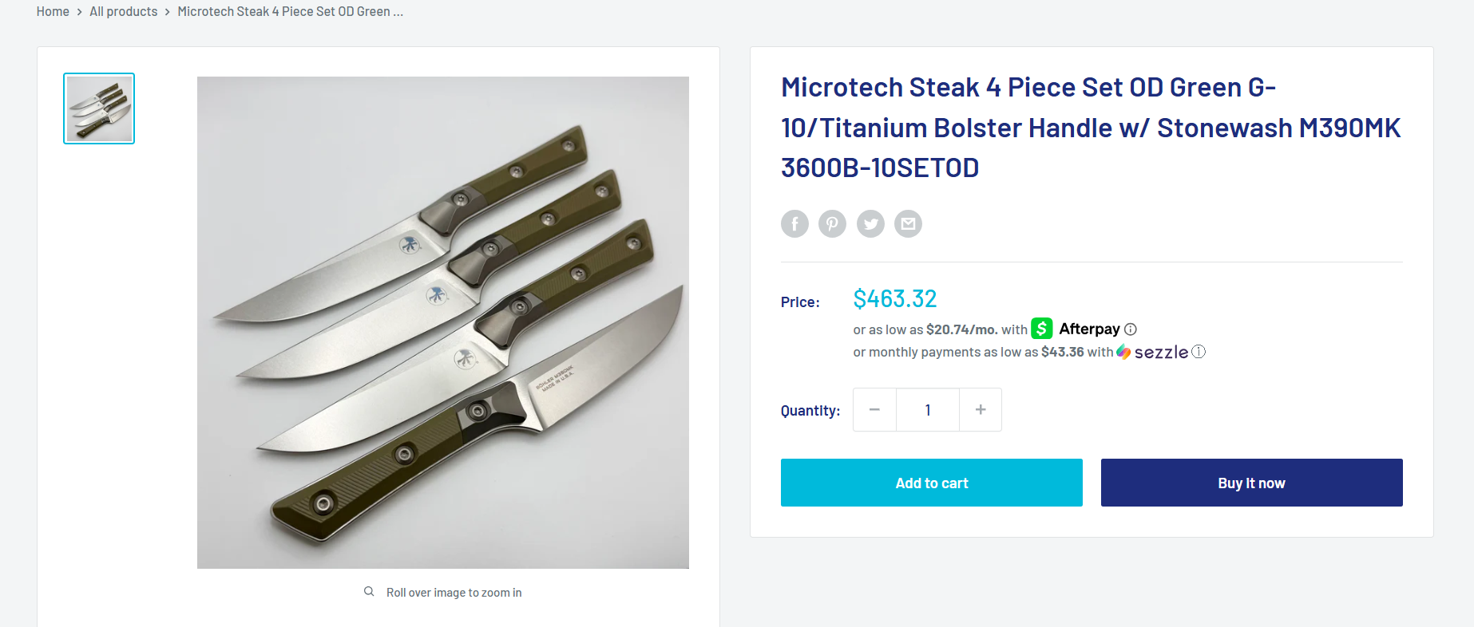This screenshot has width=1474, height=627.
Task: Click the magnifier zoom icon below image
Action: point(369,592)
